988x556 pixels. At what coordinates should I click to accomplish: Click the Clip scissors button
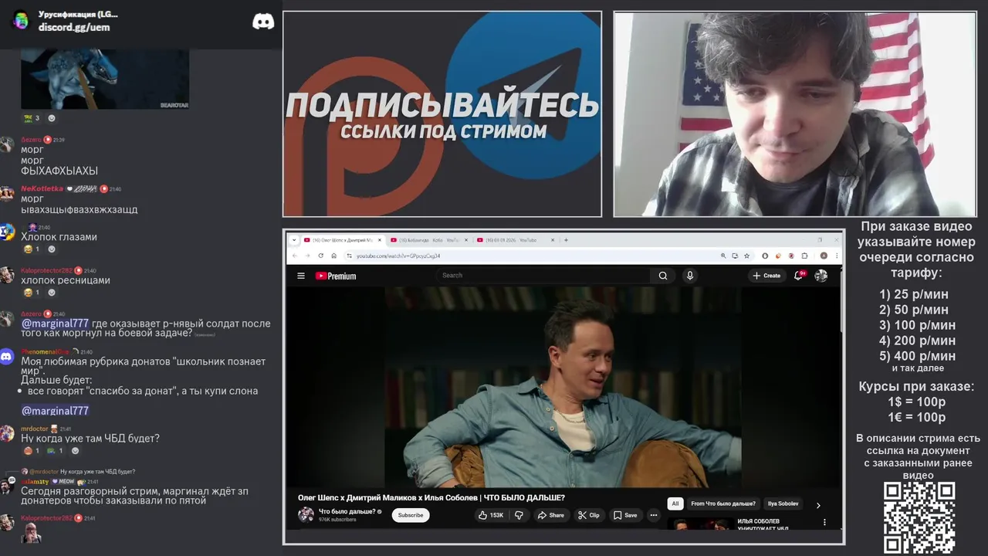(589, 515)
